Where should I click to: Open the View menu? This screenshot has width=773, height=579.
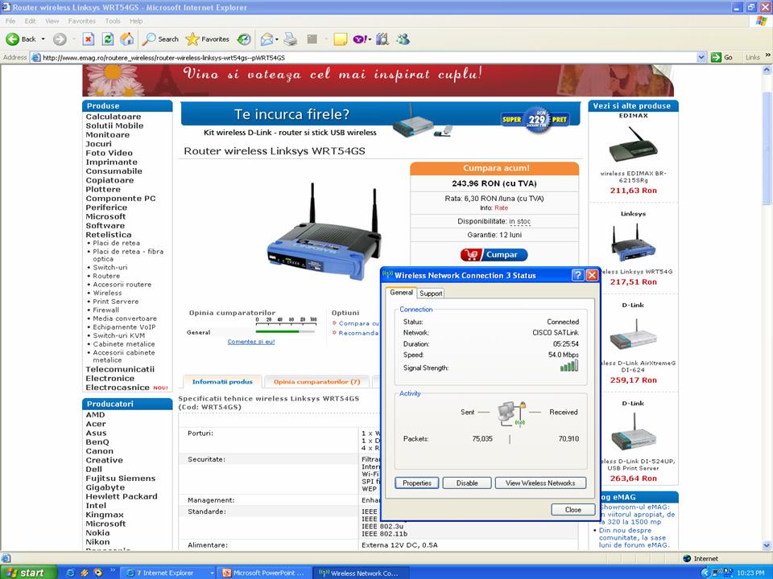pyautogui.click(x=52, y=21)
